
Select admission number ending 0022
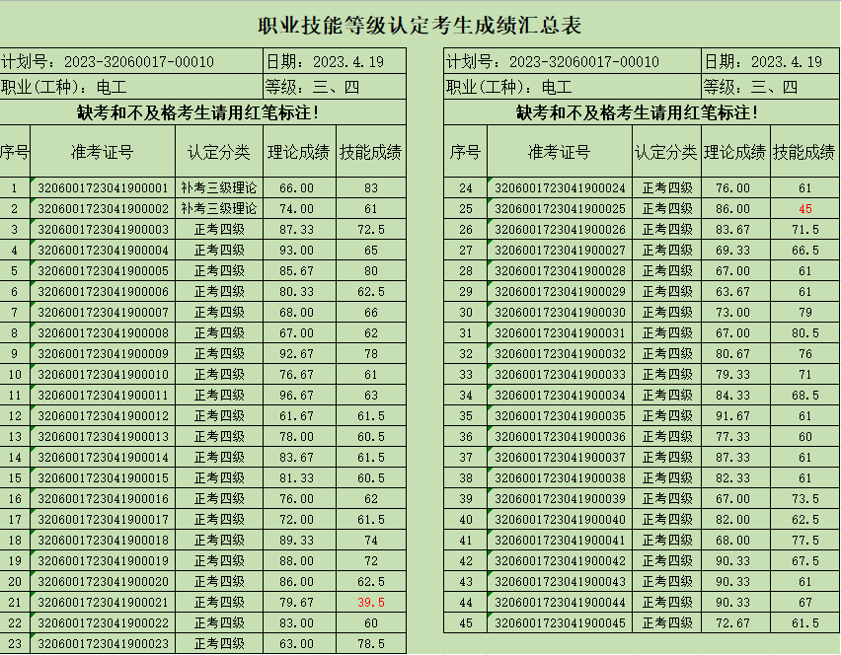[x=103, y=623]
